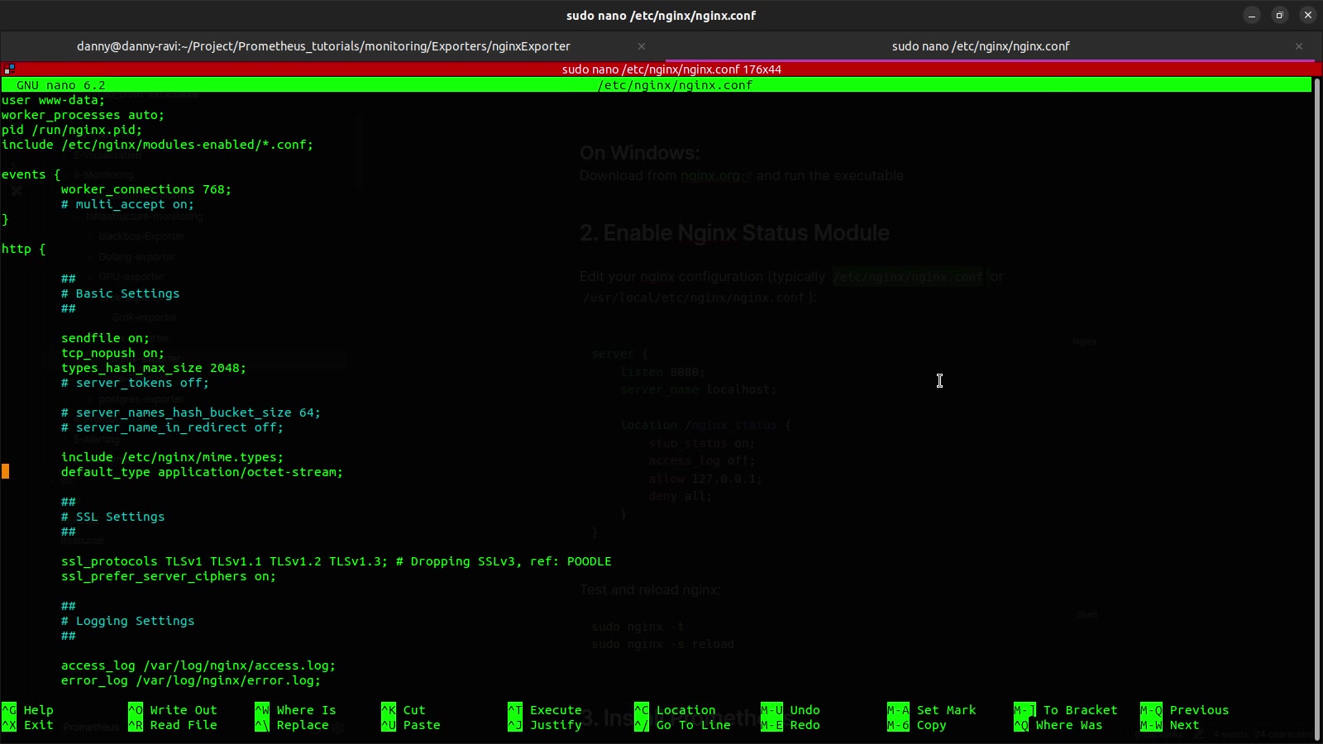Click the 'worker_connections 768;' line
1323x744 pixels.
tap(146, 189)
